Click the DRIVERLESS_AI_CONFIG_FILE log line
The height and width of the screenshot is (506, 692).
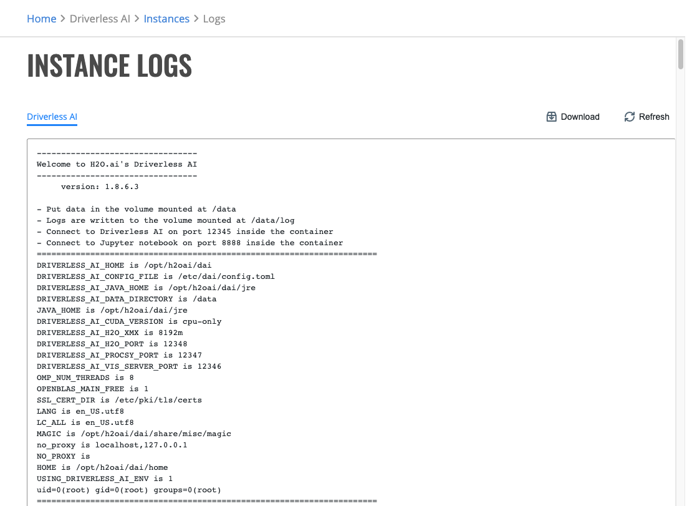156,277
